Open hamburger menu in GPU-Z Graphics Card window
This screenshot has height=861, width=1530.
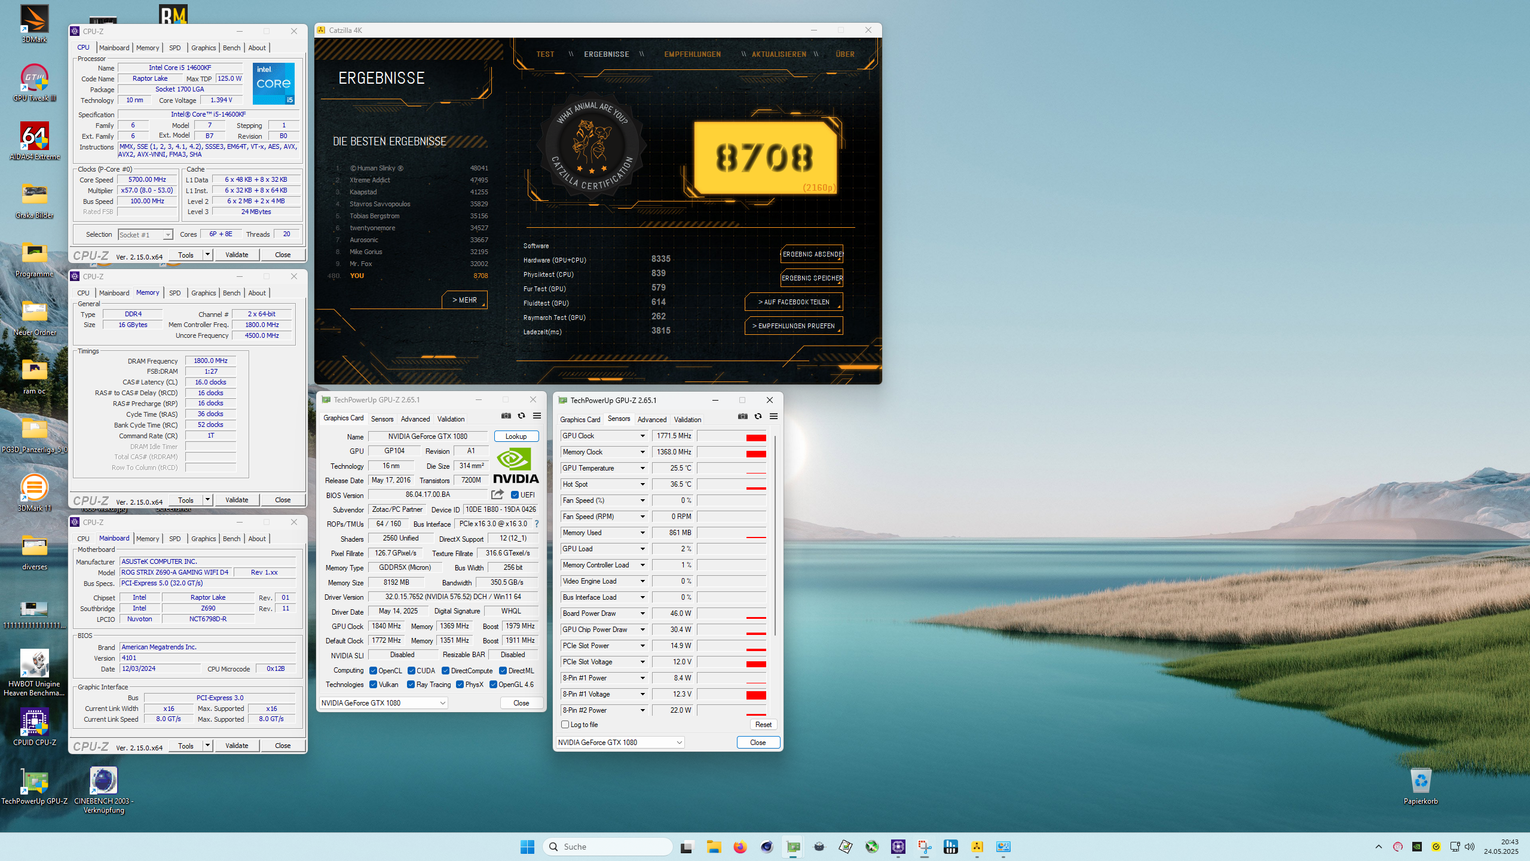(x=537, y=416)
